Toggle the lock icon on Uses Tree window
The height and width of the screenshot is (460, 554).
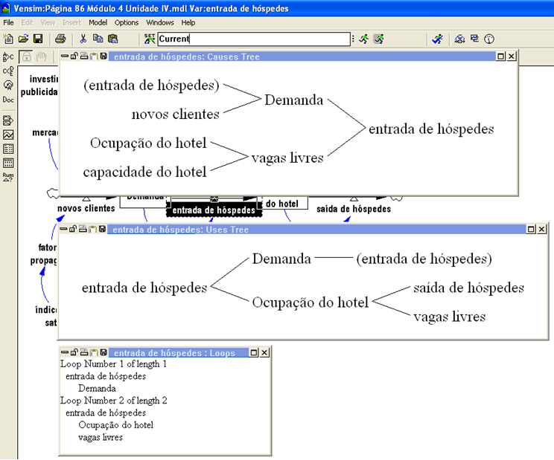coord(74,230)
